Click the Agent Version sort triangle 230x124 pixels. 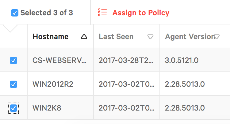pyautogui.click(x=217, y=37)
